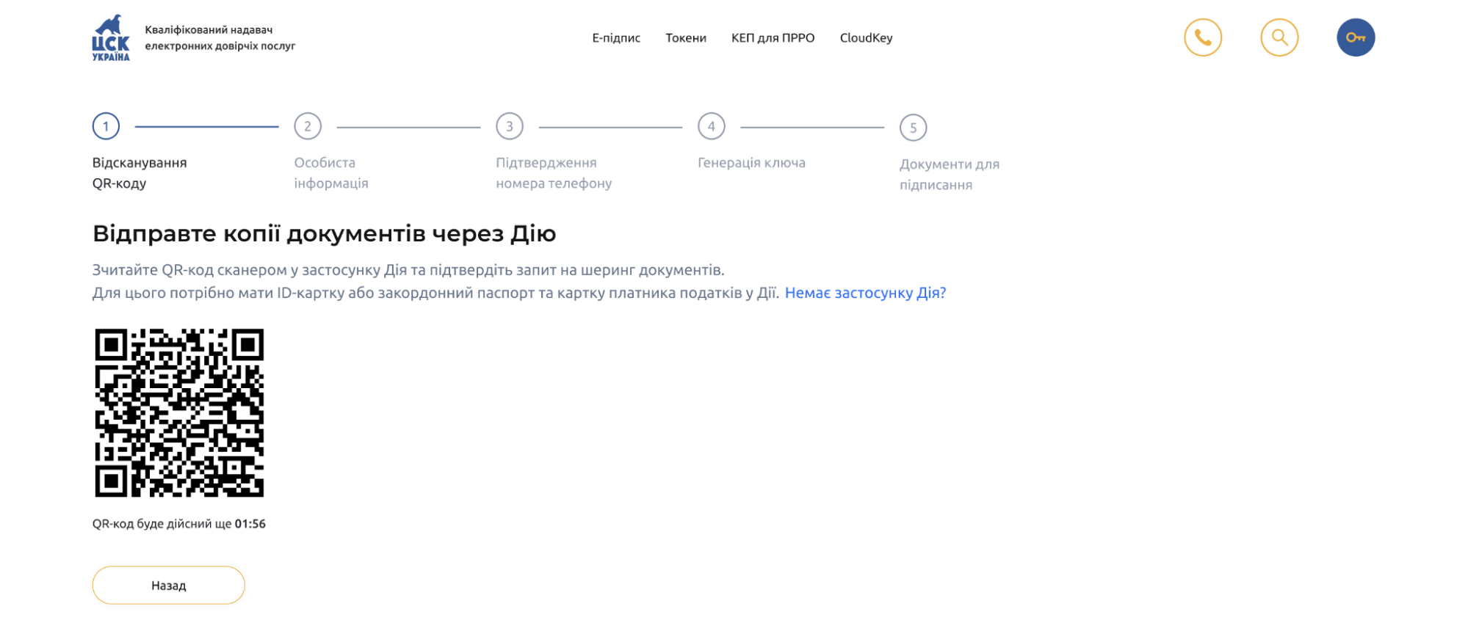Click heading Відправте копії документів через Дію
The width and height of the screenshot is (1468, 642).
[x=324, y=234]
